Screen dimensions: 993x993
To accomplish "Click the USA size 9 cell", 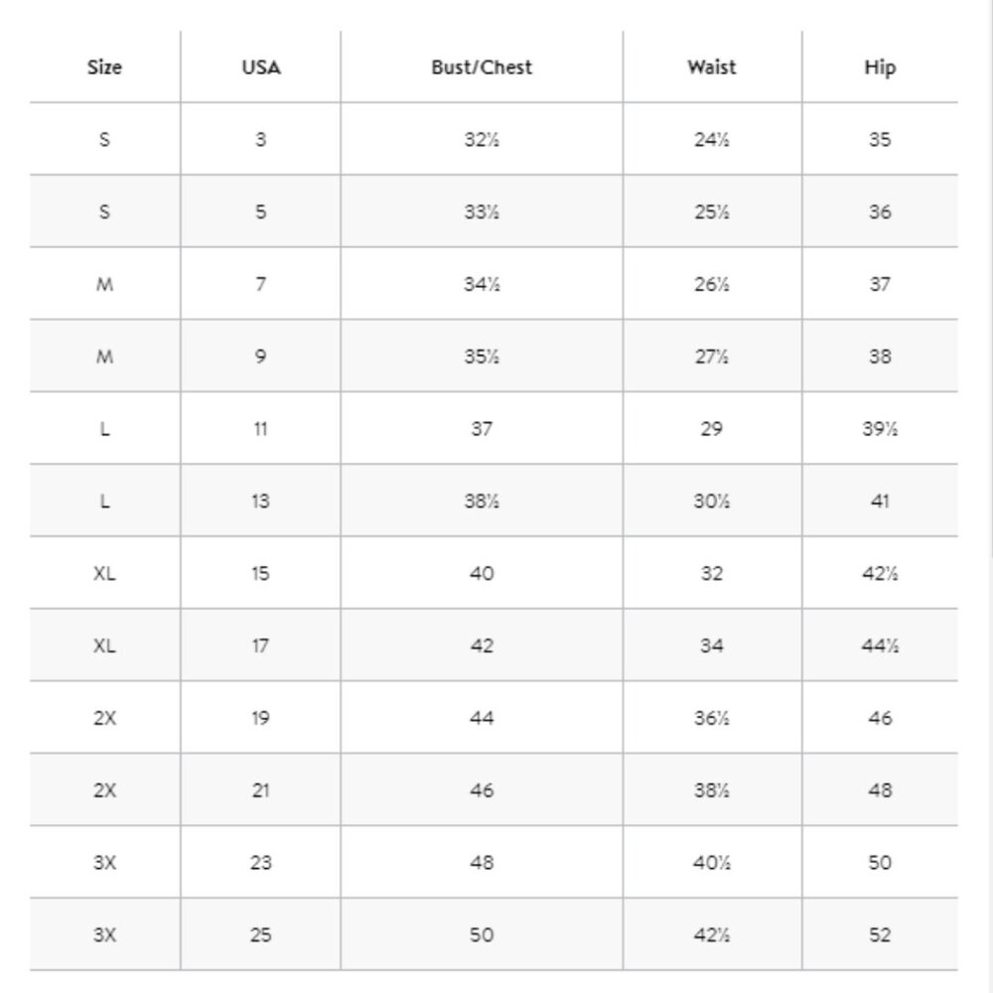I will pyautogui.click(x=260, y=355).
